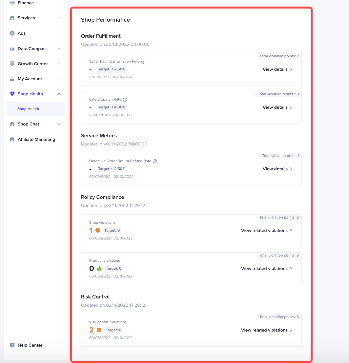Click the Help Center question icon
The height and width of the screenshot is (363, 349).
pyautogui.click(x=12, y=345)
